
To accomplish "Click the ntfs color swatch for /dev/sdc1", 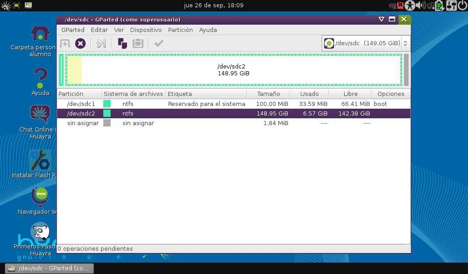I will coord(107,104).
